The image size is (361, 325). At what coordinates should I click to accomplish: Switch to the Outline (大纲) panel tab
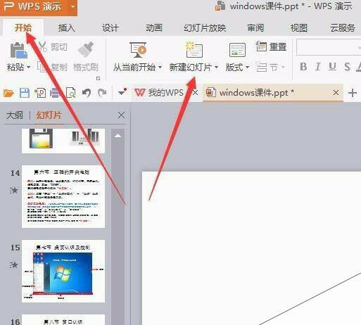[15, 115]
